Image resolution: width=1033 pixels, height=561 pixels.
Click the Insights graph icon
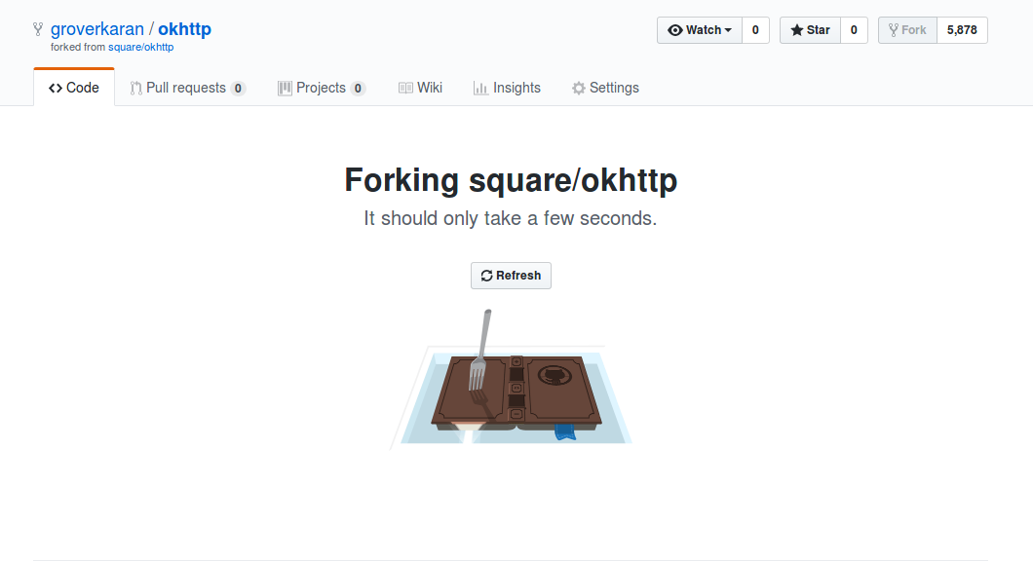480,88
